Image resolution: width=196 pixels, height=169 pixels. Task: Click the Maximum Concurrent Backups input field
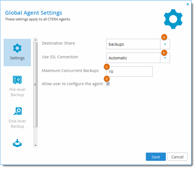[x=129, y=71]
